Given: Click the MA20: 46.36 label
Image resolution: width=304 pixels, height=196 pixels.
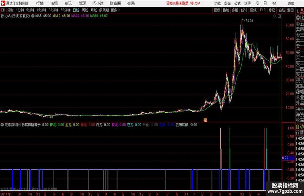Looking at the screenshot, I should [x=80, y=16].
